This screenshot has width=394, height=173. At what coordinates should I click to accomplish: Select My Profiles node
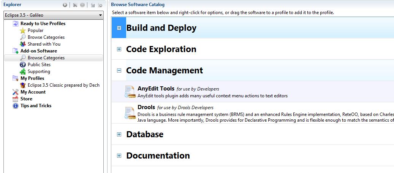pos(32,78)
